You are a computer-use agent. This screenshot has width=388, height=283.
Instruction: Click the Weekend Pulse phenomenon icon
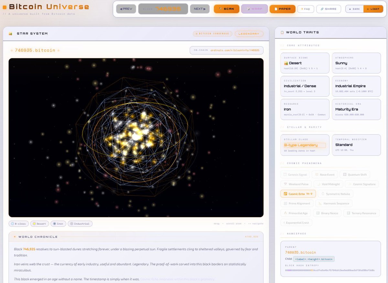coord(286,184)
